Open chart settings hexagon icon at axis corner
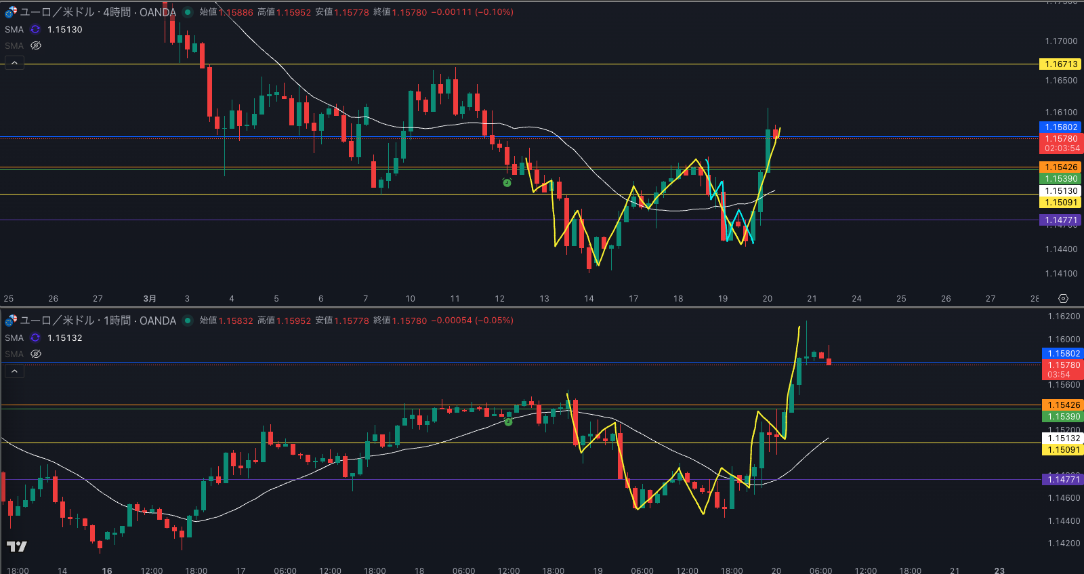The height and width of the screenshot is (574, 1084). 1063,299
